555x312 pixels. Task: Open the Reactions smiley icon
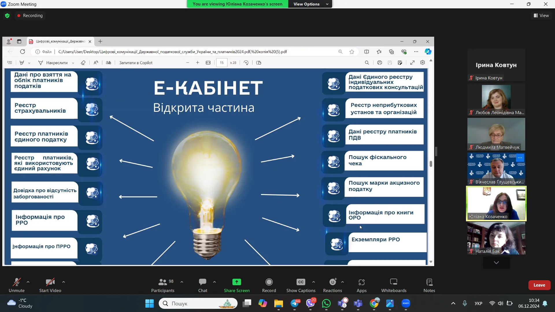click(333, 282)
